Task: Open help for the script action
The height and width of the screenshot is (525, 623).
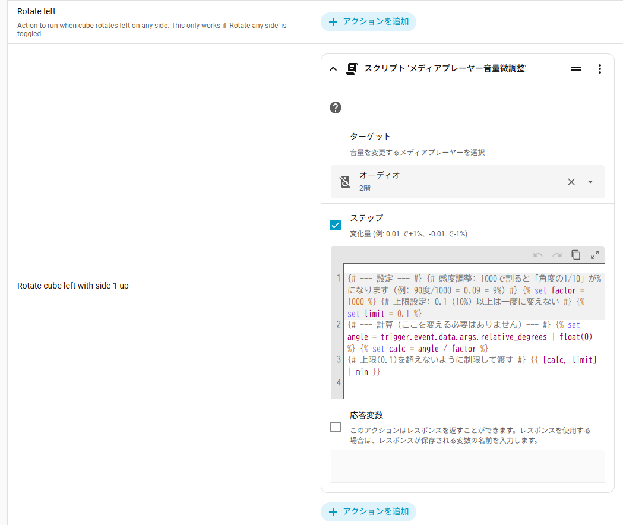Action: (336, 107)
